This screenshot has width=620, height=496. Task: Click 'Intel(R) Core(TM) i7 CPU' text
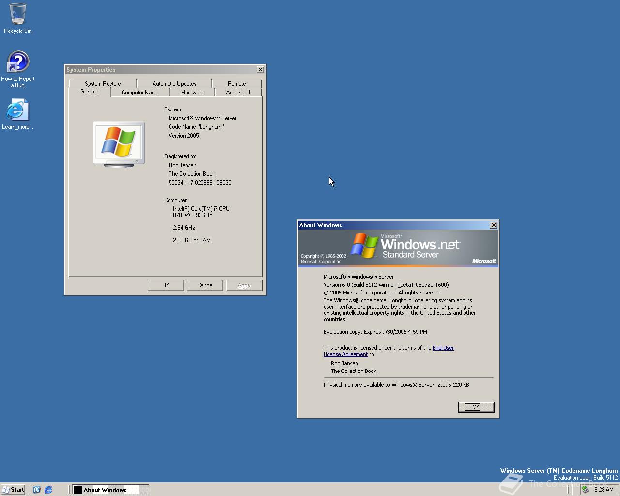pyautogui.click(x=201, y=209)
